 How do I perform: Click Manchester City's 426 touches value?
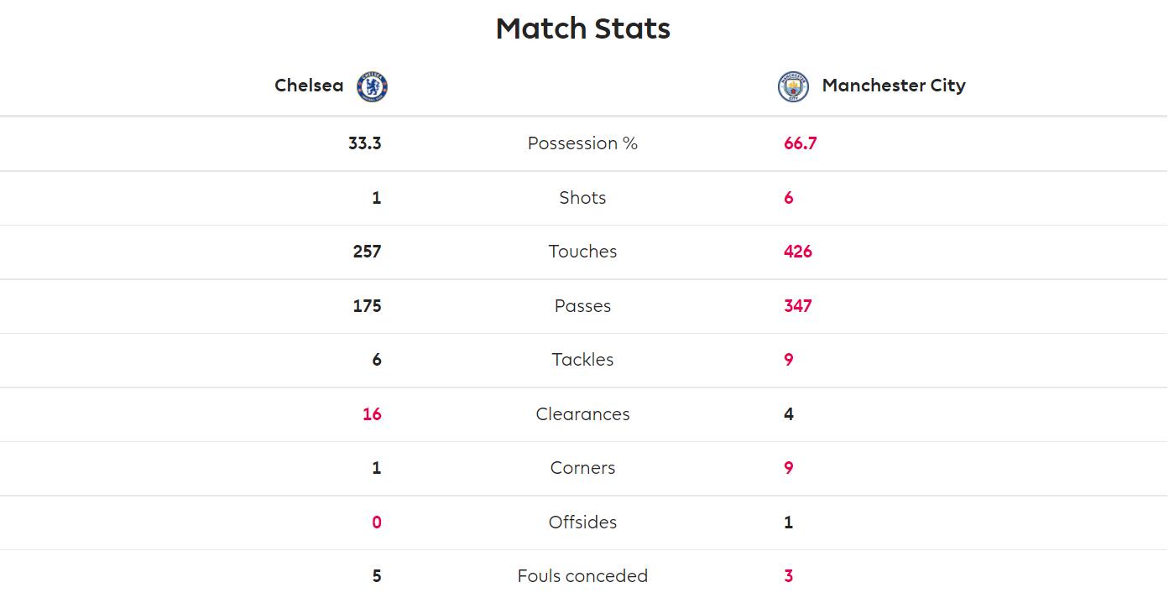(x=798, y=252)
